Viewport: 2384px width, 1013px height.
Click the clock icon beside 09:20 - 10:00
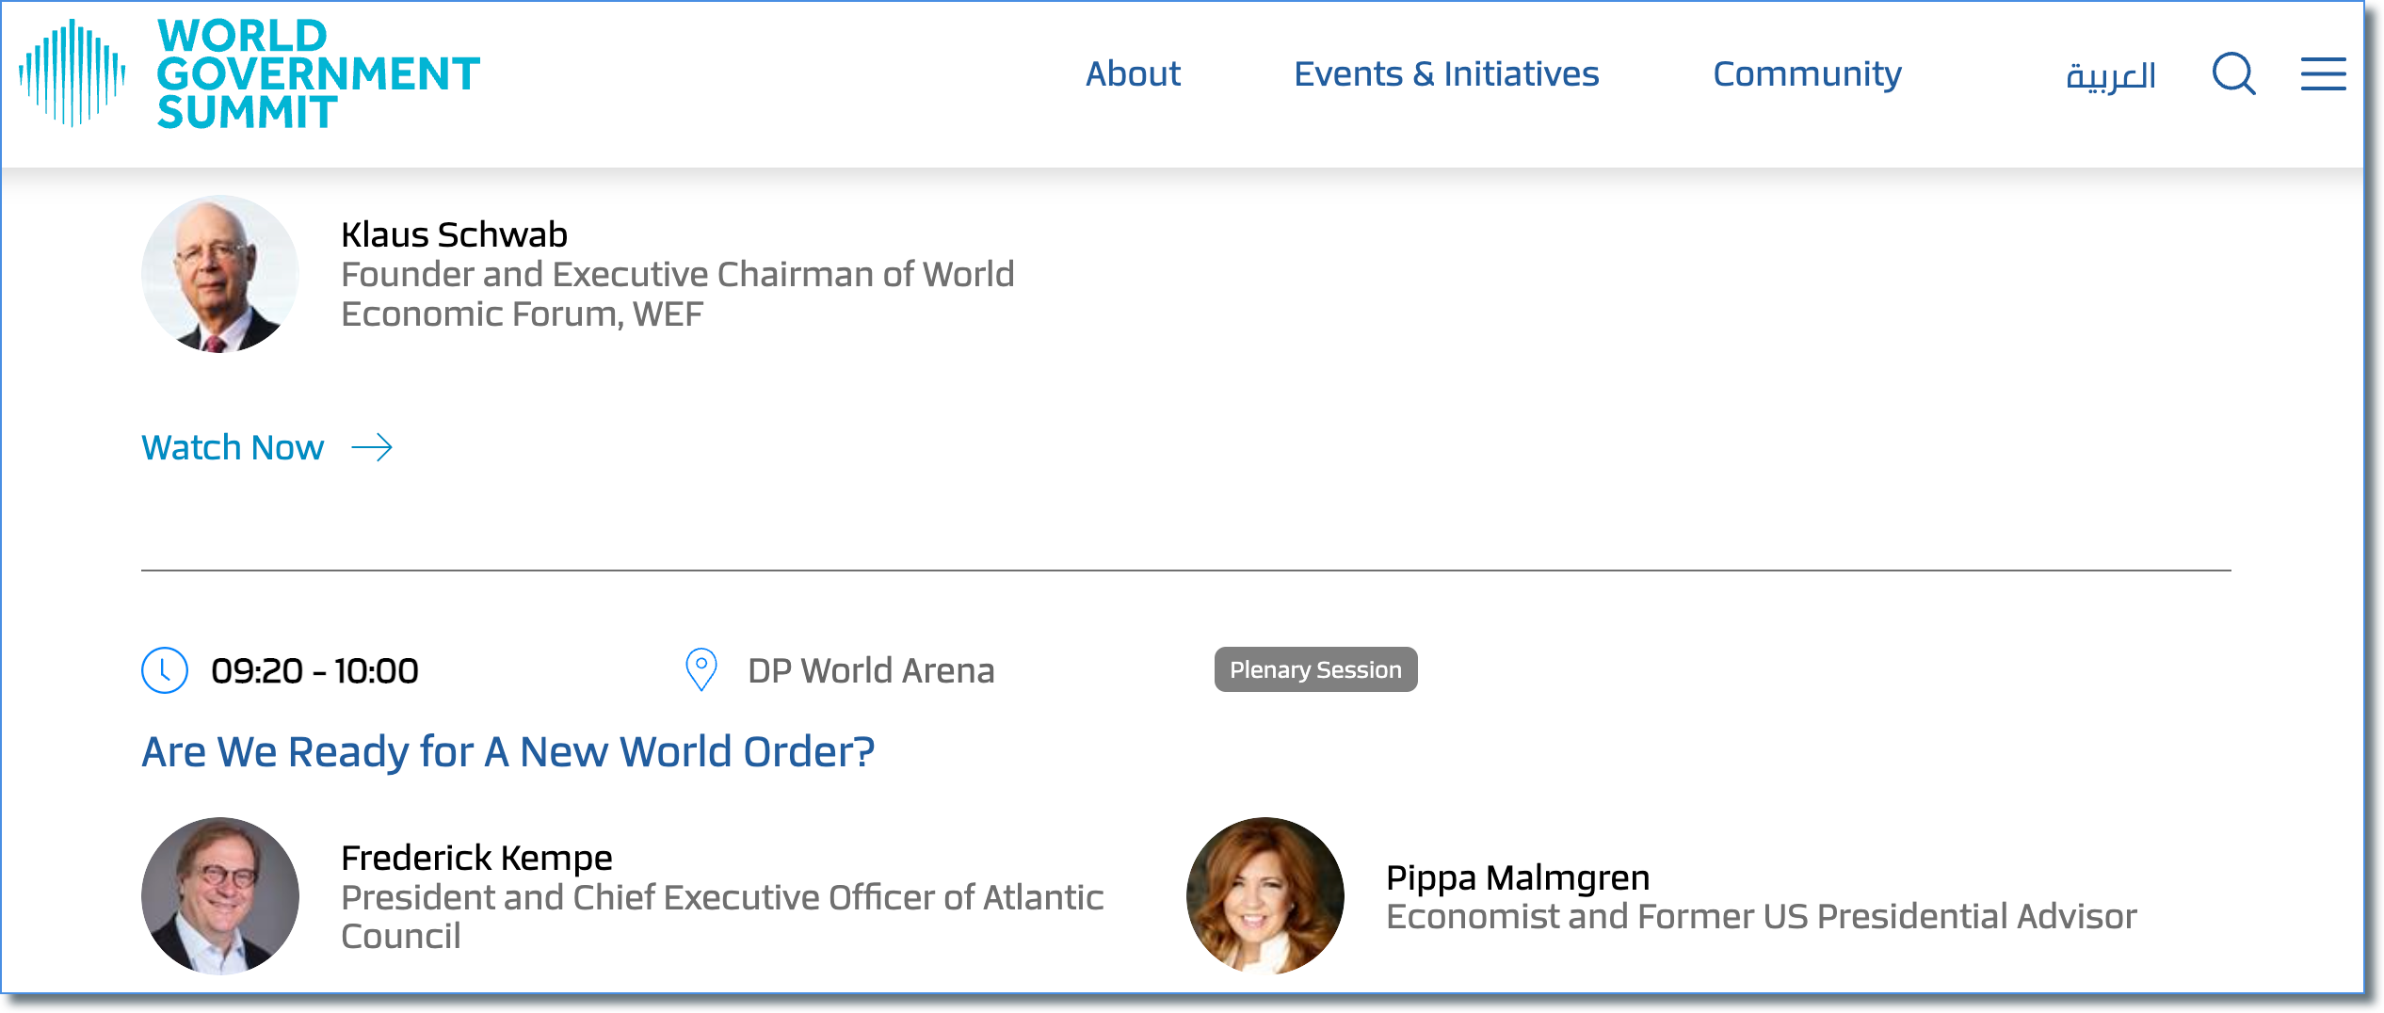[x=165, y=670]
